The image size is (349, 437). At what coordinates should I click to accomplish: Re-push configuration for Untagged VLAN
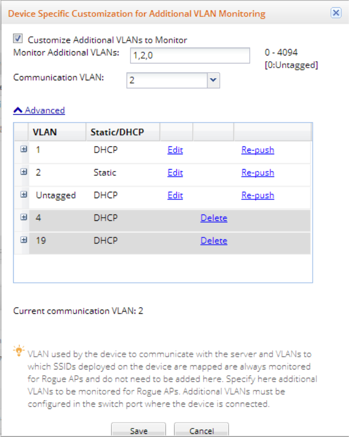[258, 196]
